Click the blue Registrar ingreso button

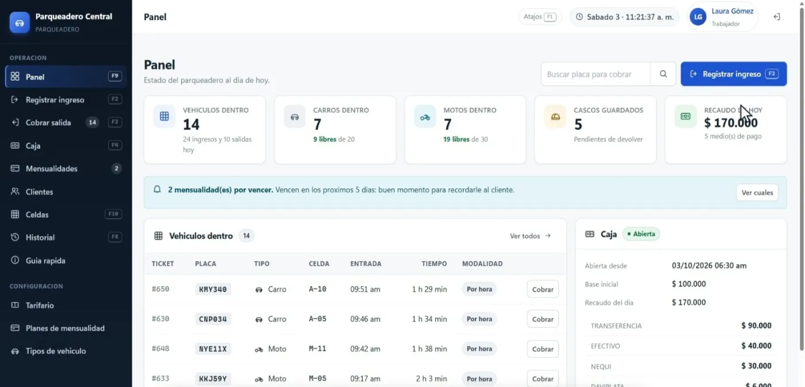click(x=734, y=74)
